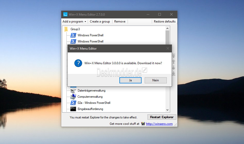Select the 02a - Windows PowerShell entry
244x144 pixels.
(94, 103)
